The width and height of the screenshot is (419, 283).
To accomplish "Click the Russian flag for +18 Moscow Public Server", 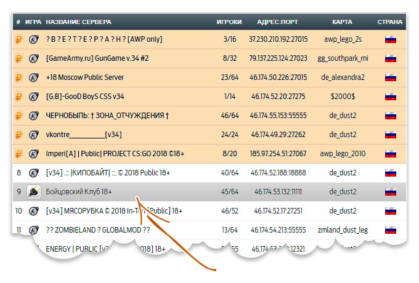I will (390, 78).
